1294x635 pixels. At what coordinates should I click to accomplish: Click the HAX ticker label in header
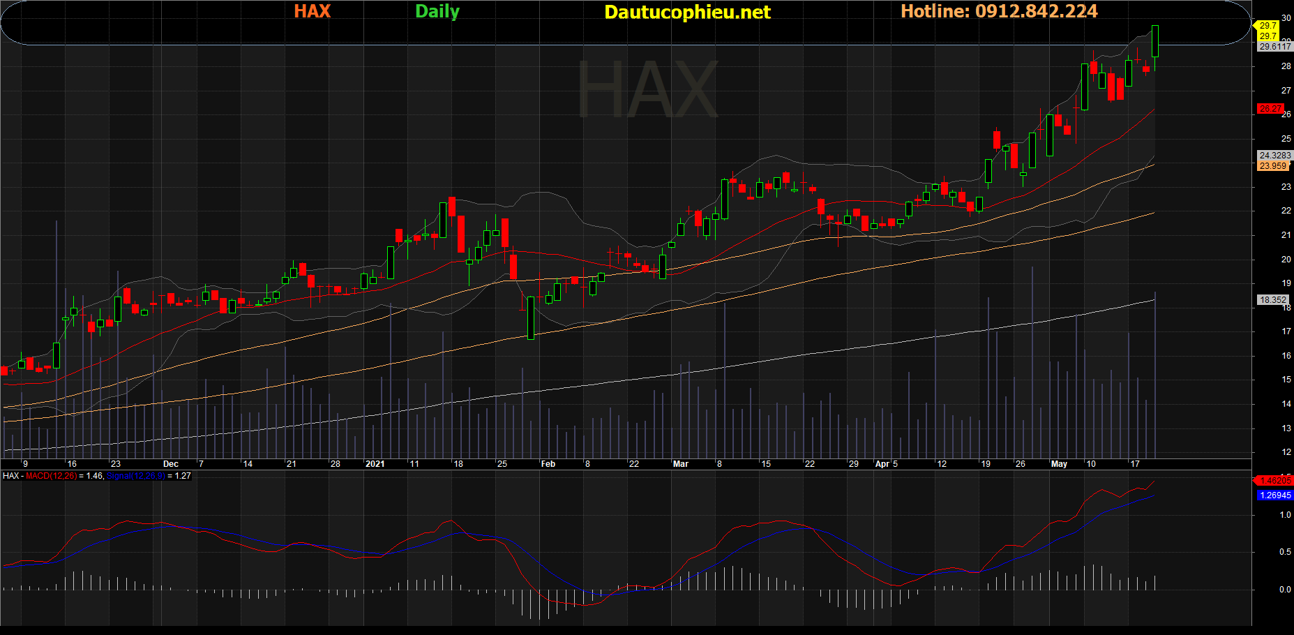312,11
